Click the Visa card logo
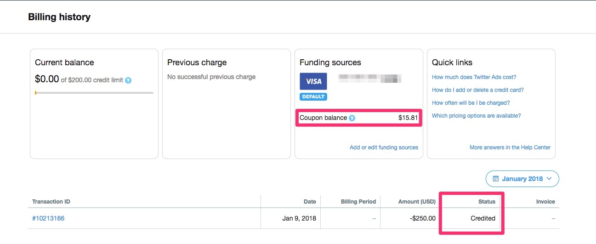The image size is (596, 244). click(x=313, y=81)
